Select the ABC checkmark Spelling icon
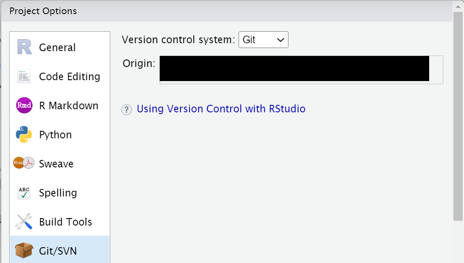 tap(24, 193)
